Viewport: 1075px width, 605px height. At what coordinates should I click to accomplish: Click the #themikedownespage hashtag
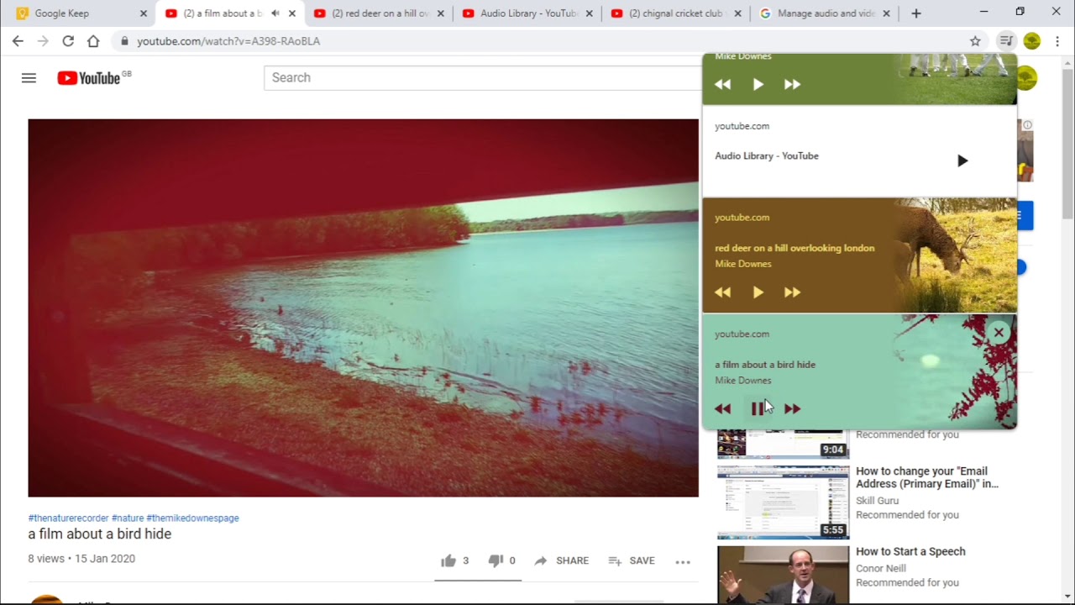click(x=192, y=518)
